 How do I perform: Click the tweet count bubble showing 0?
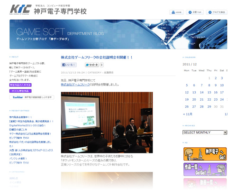point(101,65)
